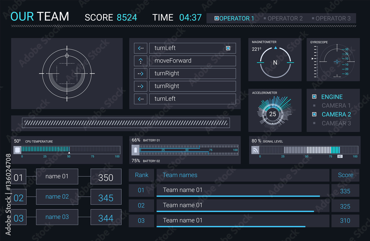This screenshot has height=241, width=370.
Task: Click the right arrow icon beside the first turnRight
Action: coord(141,74)
